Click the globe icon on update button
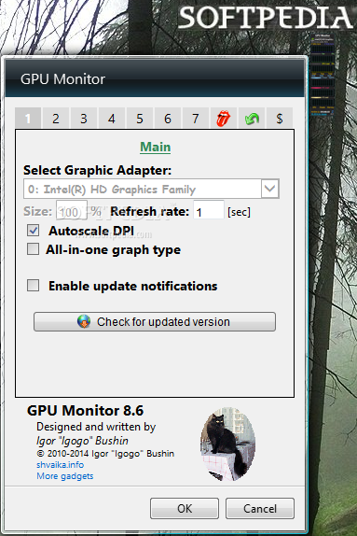This screenshot has width=357, height=536. [x=84, y=321]
